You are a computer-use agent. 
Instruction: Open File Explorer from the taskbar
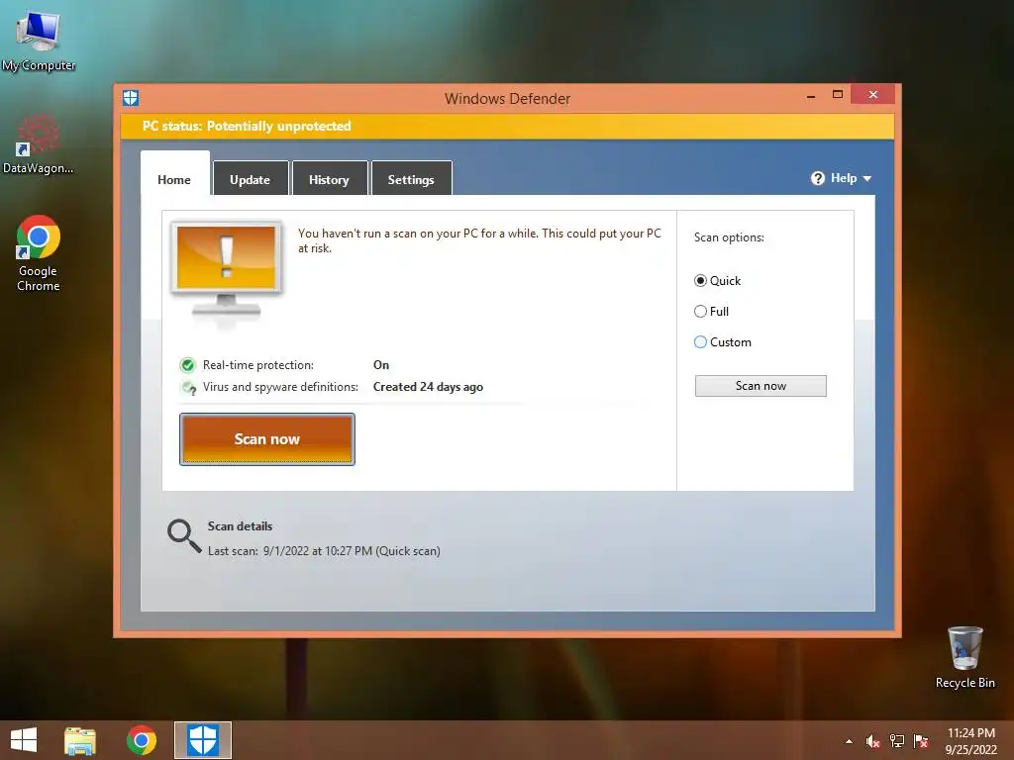pos(80,740)
